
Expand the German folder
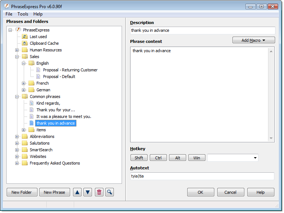point(24,90)
